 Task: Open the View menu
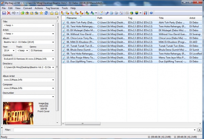(x=18, y=8)
